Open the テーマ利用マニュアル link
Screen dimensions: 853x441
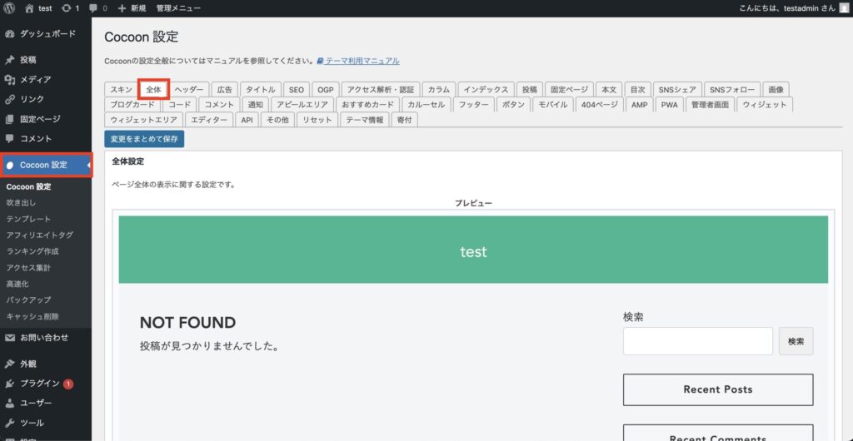[x=358, y=61]
